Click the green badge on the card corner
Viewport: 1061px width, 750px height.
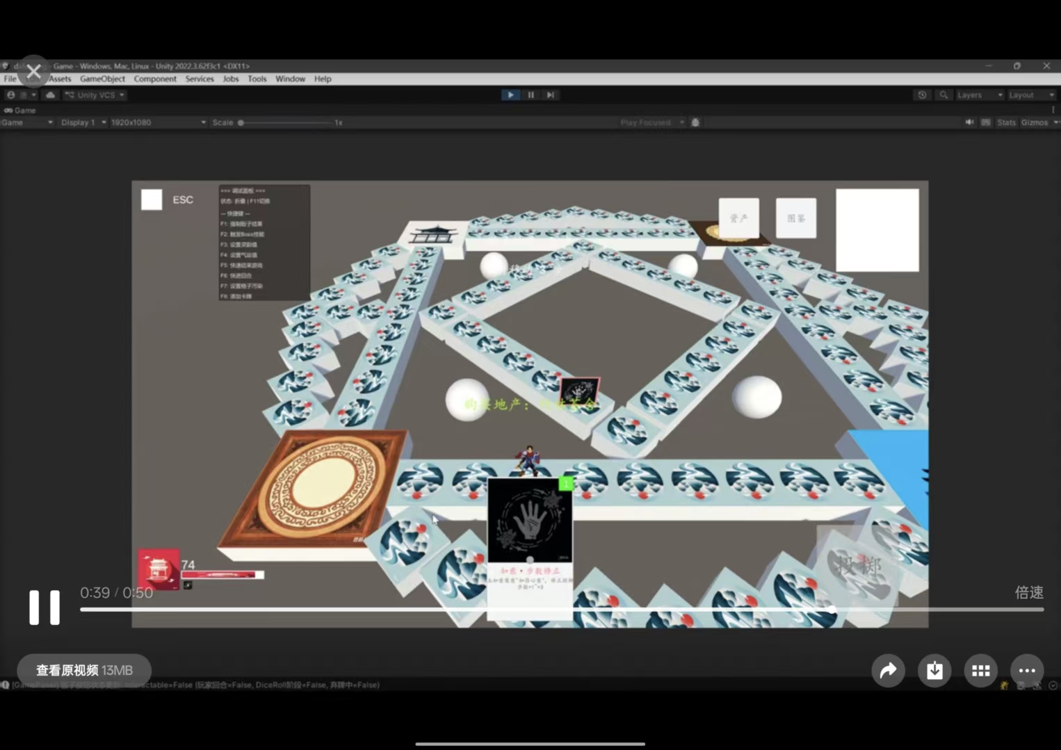566,483
